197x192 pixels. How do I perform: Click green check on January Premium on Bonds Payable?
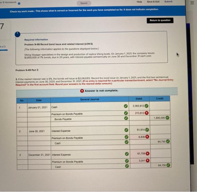click(x=126, y=113)
